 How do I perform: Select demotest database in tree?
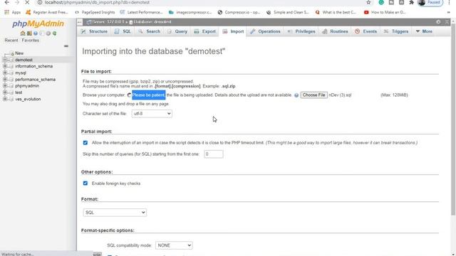pos(24,60)
